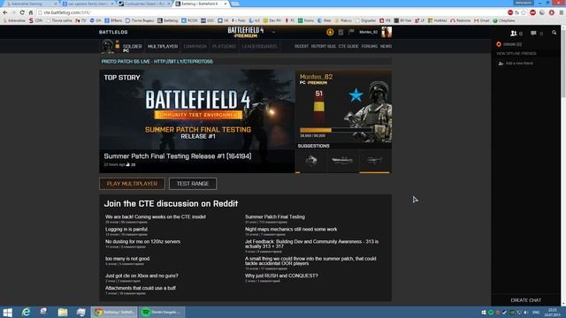566x318 pixels.
Task: Open the Montes_82 username in the header
Action: (x=368, y=32)
